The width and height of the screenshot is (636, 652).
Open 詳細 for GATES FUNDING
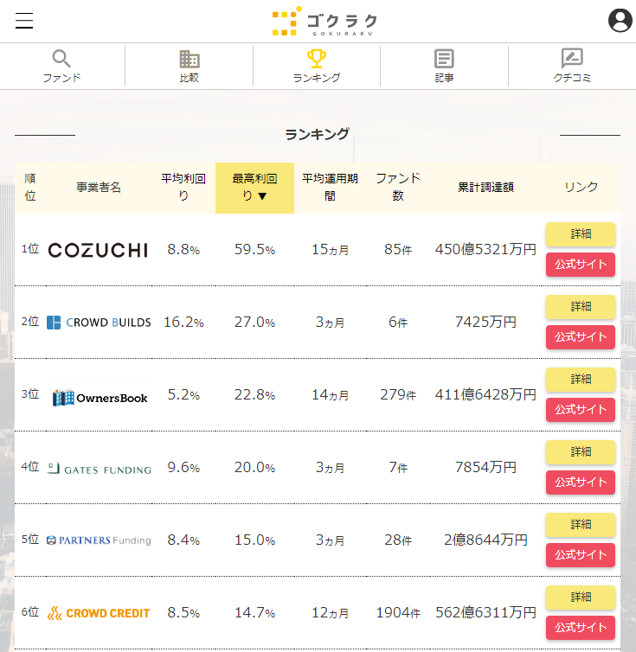[x=581, y=452]
